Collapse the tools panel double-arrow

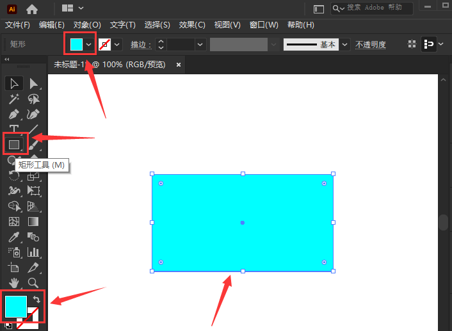[x=7, y=60]
